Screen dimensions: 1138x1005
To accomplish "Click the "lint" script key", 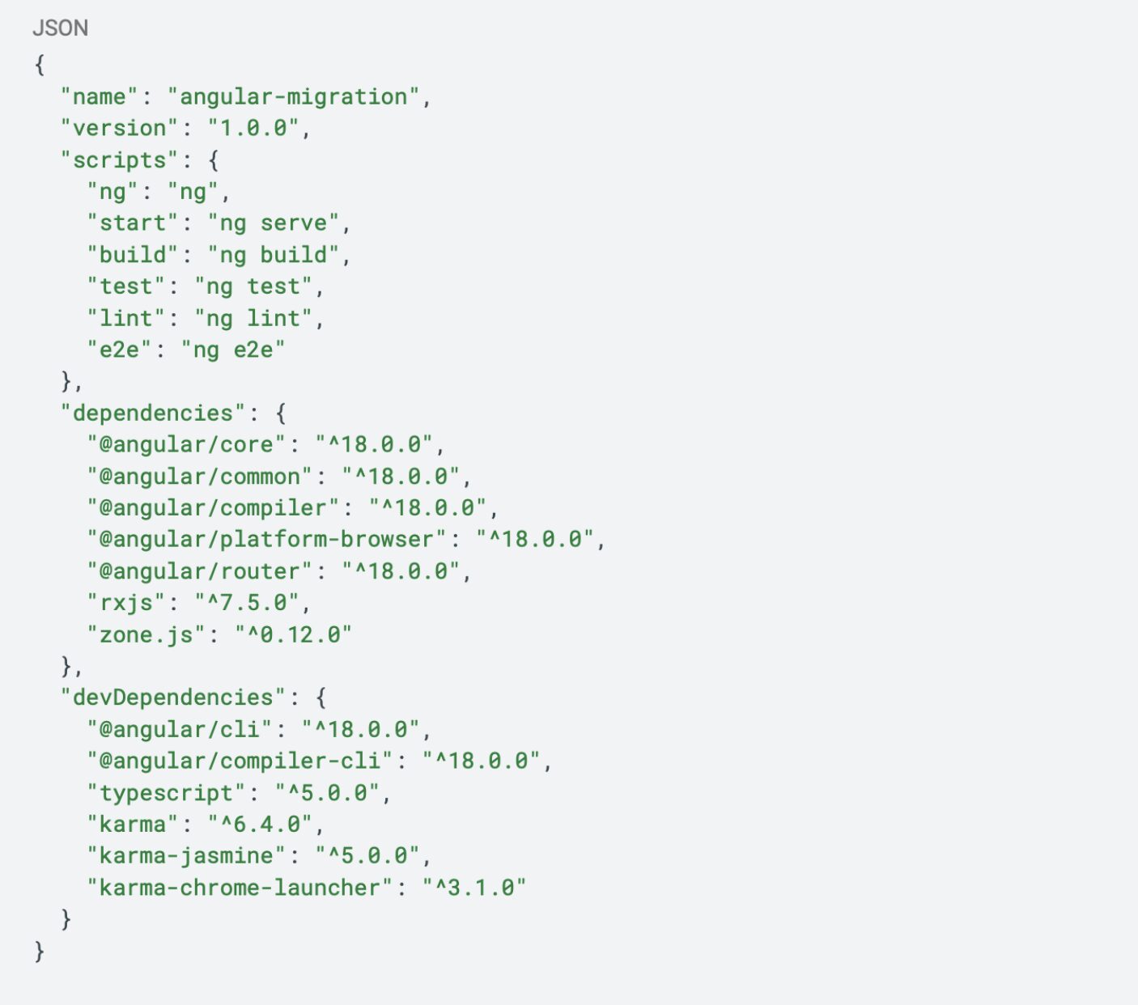I will pos(125,318).
